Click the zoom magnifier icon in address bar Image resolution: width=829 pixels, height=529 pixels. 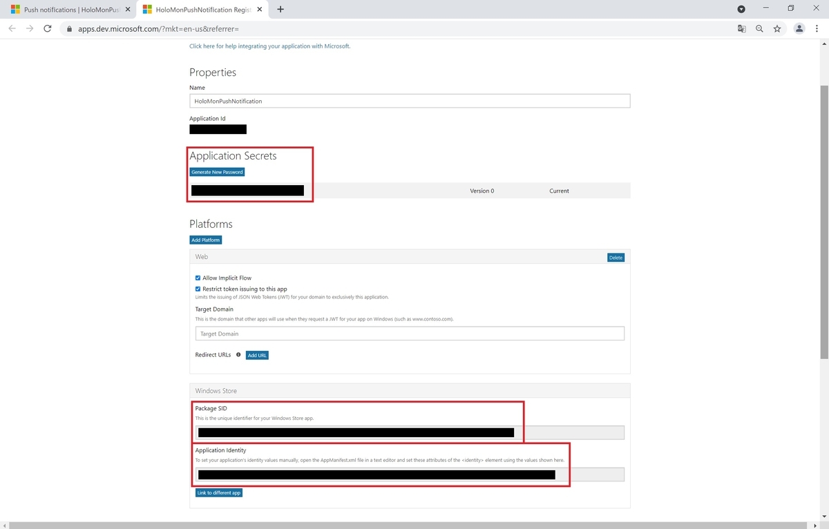759,28
